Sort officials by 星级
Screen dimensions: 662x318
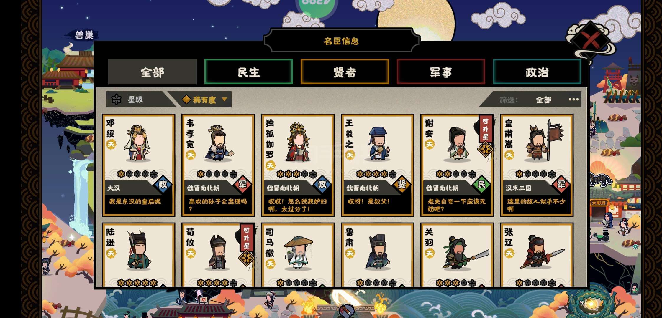136,100
